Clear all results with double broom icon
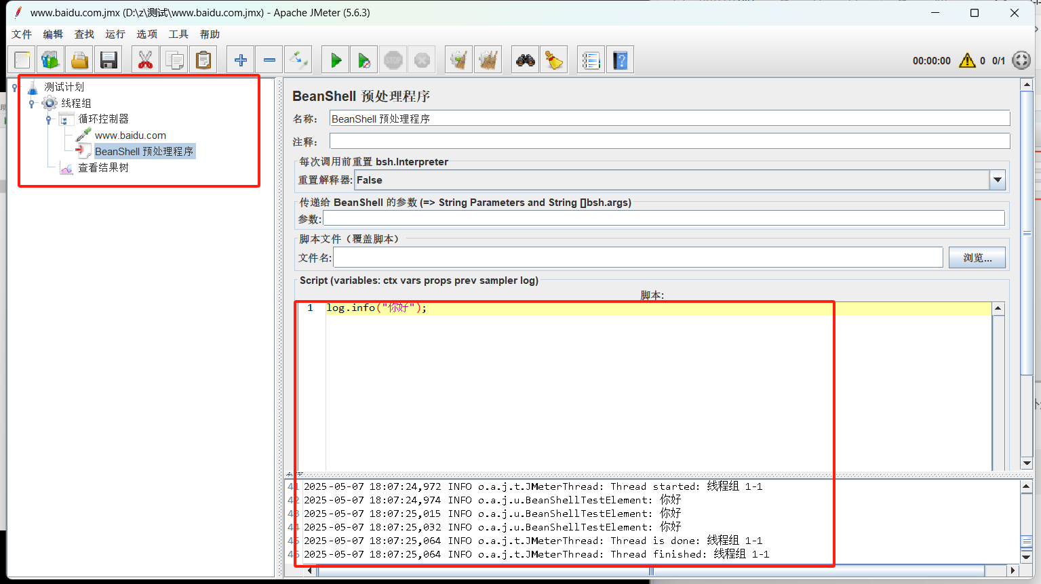Image resolution: width=1041 pixels, height=584 pixels. 488,60
